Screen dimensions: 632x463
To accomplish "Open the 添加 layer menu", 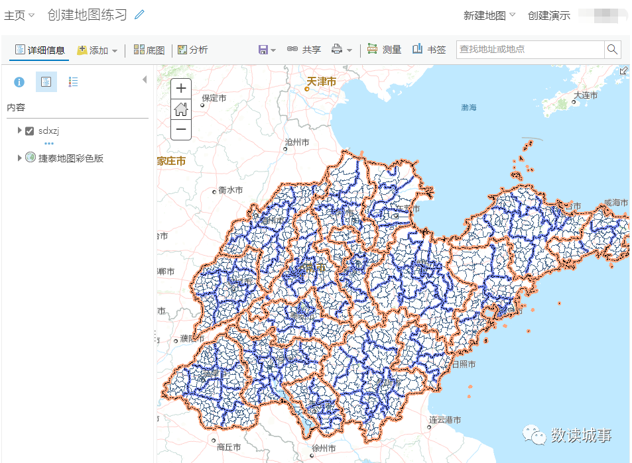I will point(97,50).
